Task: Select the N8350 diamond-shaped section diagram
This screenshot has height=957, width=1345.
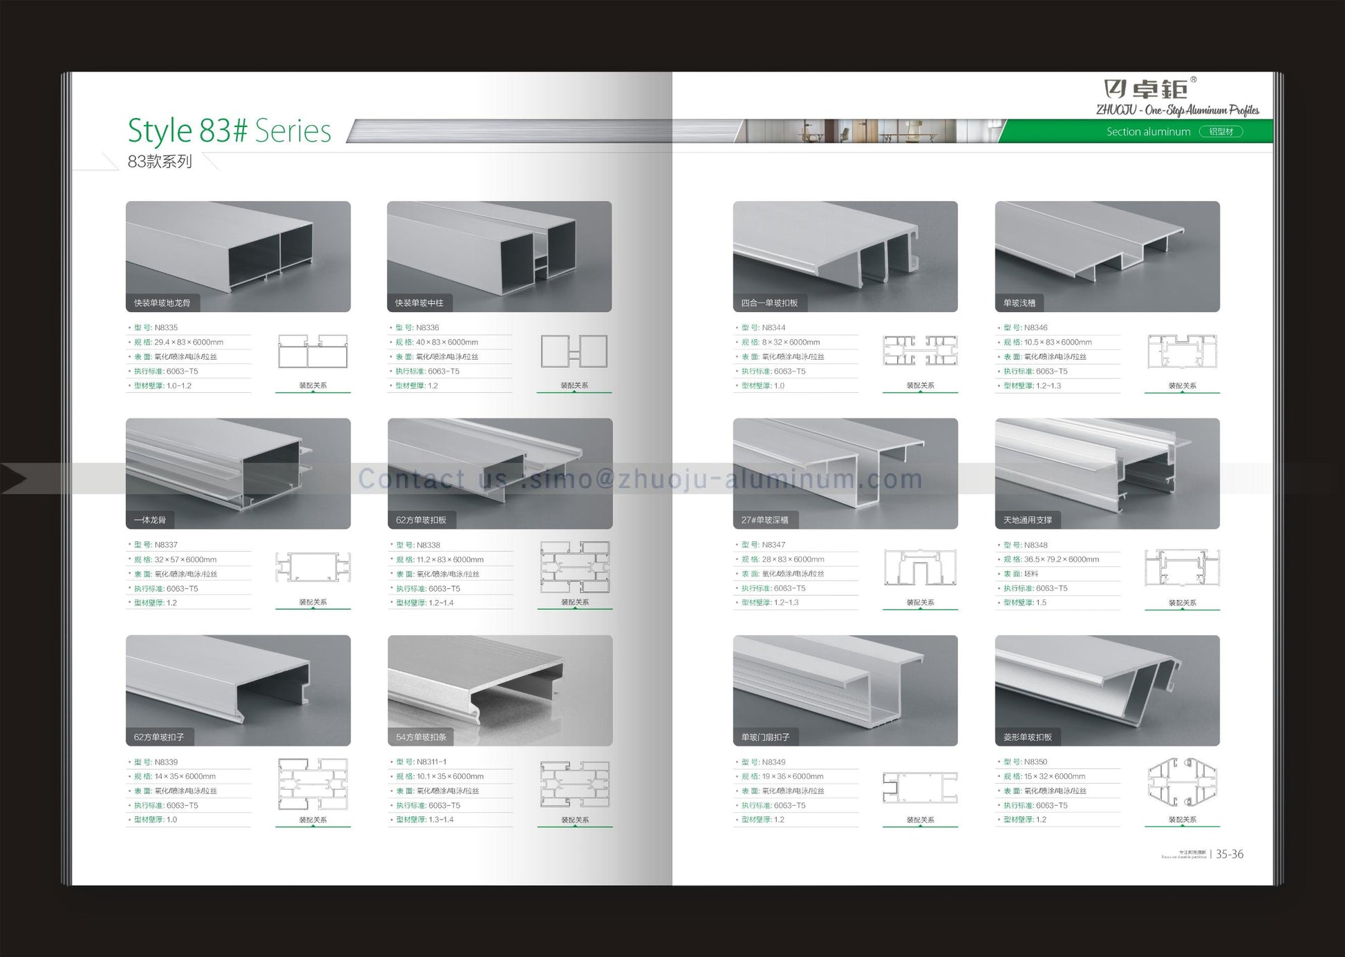Action: click(1182, 783)
